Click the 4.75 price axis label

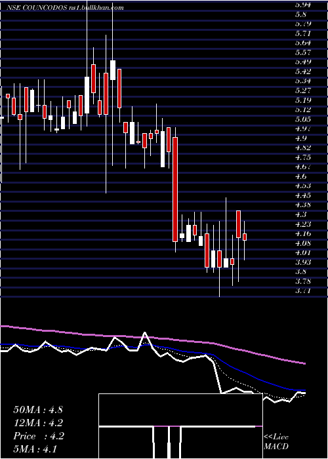[303, 157]
